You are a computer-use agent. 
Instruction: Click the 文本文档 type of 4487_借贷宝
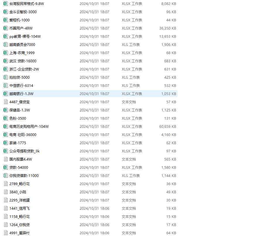[129, 102]
